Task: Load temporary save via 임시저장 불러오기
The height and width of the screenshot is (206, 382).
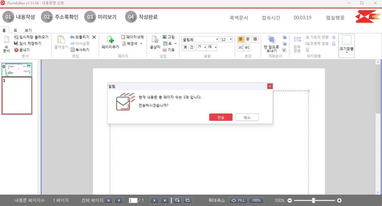Action: click(31, 37)
